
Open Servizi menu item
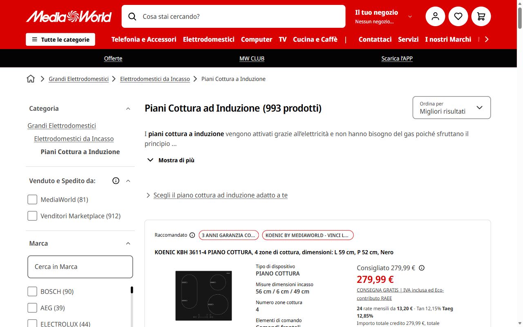tap(408, 39)
